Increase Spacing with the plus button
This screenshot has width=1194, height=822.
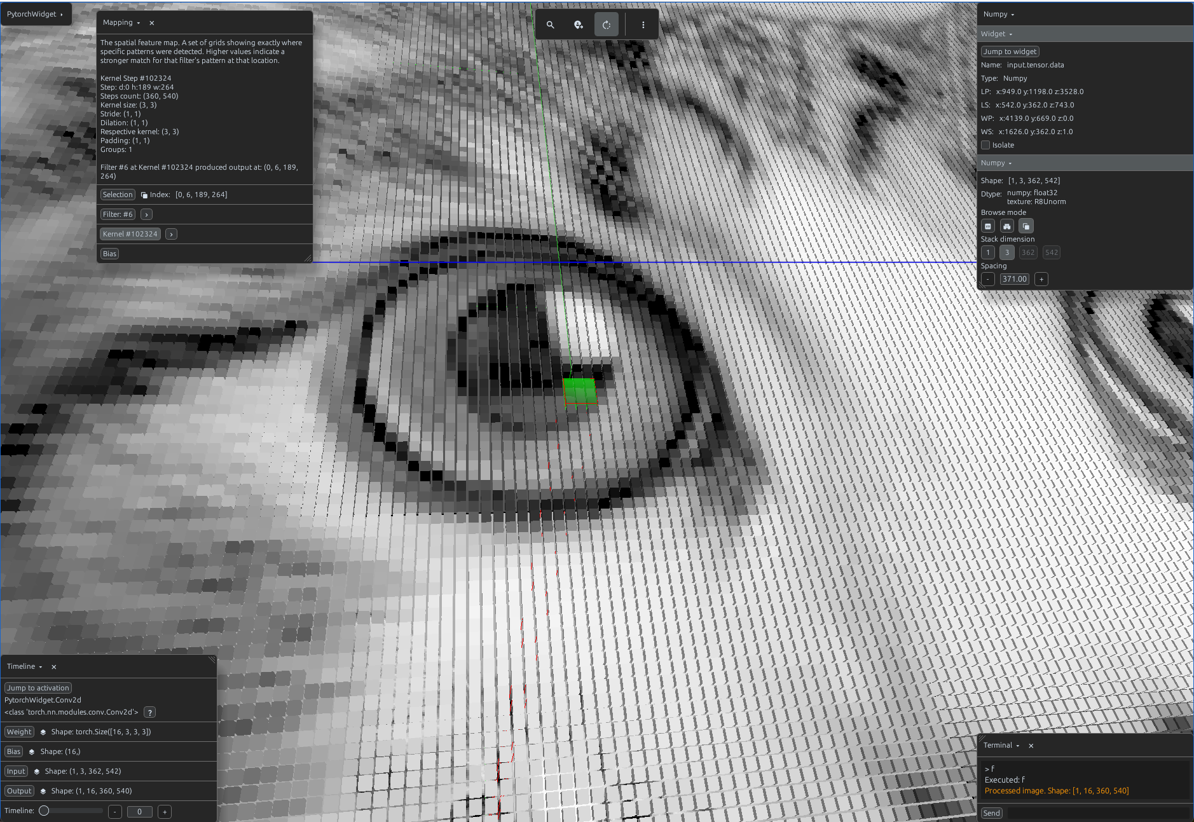pyautogui.click(x=1041, y=279)
